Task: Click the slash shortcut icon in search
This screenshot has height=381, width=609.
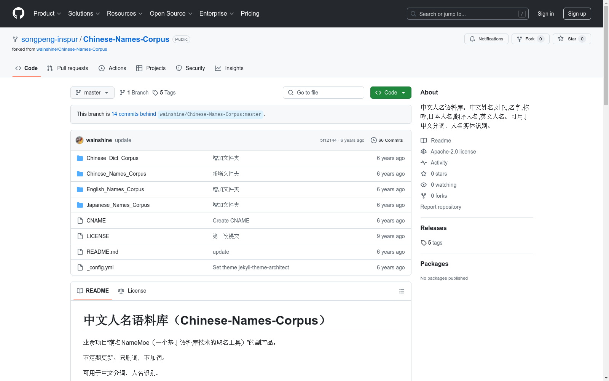Action: pyautogui.click(x=522, y=14)
